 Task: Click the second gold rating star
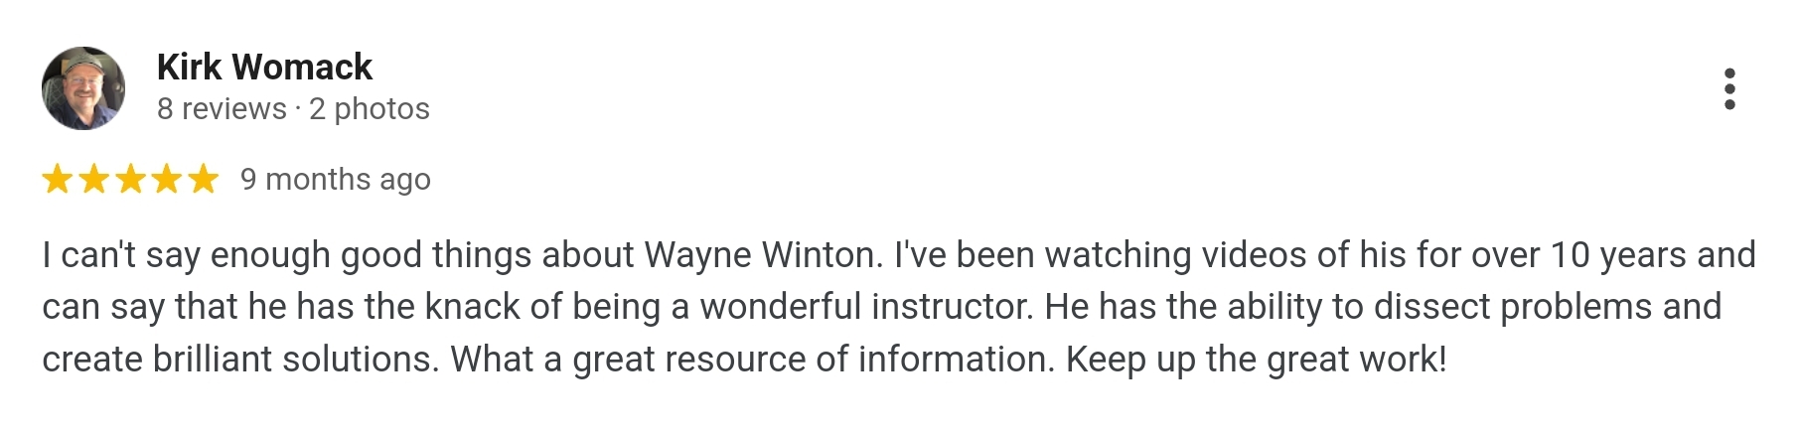94,180
